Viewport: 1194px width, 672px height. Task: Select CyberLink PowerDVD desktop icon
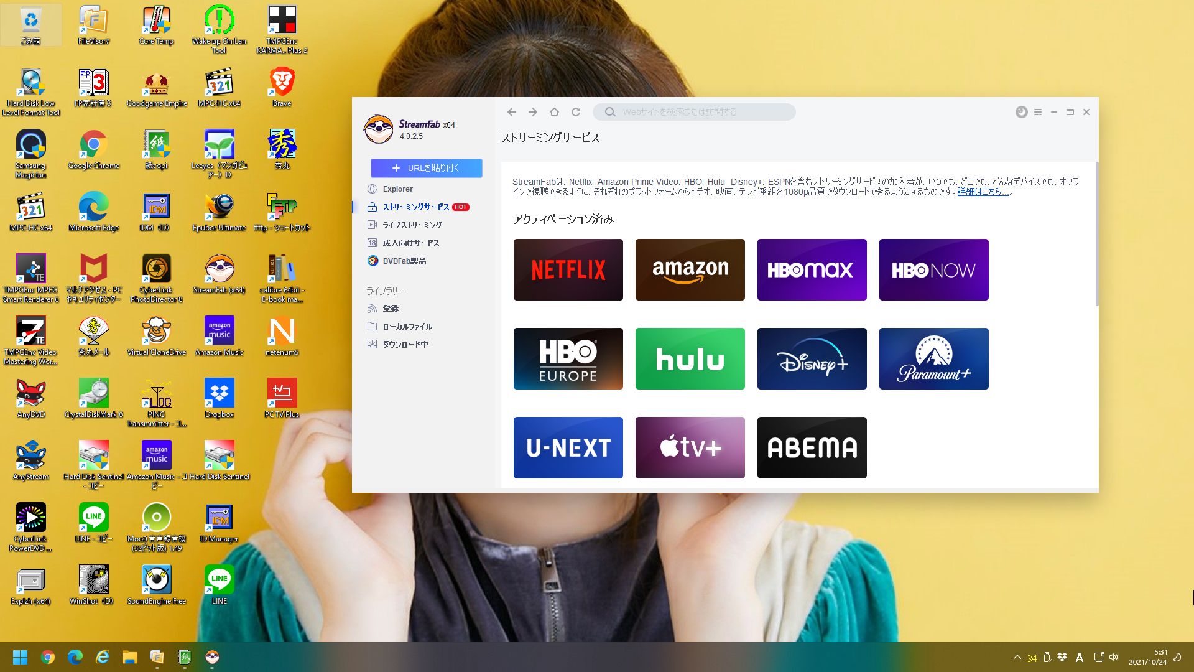[x=30, y=528]
